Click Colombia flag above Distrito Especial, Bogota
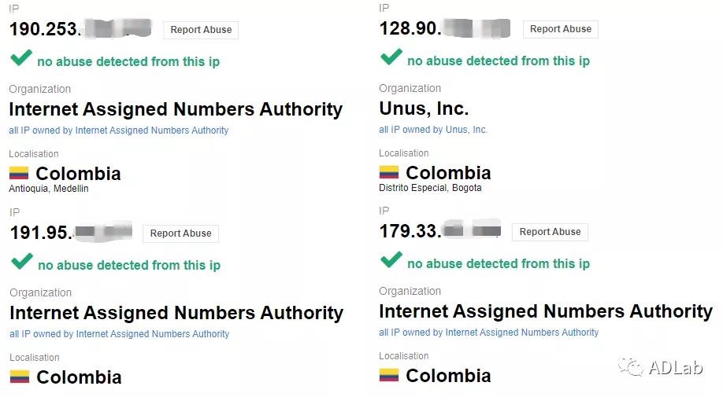Screen dimensions: 723x397 tap(389, 172)
